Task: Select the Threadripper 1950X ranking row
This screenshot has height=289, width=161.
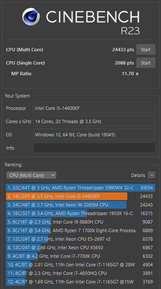Action: click(80, 213)
